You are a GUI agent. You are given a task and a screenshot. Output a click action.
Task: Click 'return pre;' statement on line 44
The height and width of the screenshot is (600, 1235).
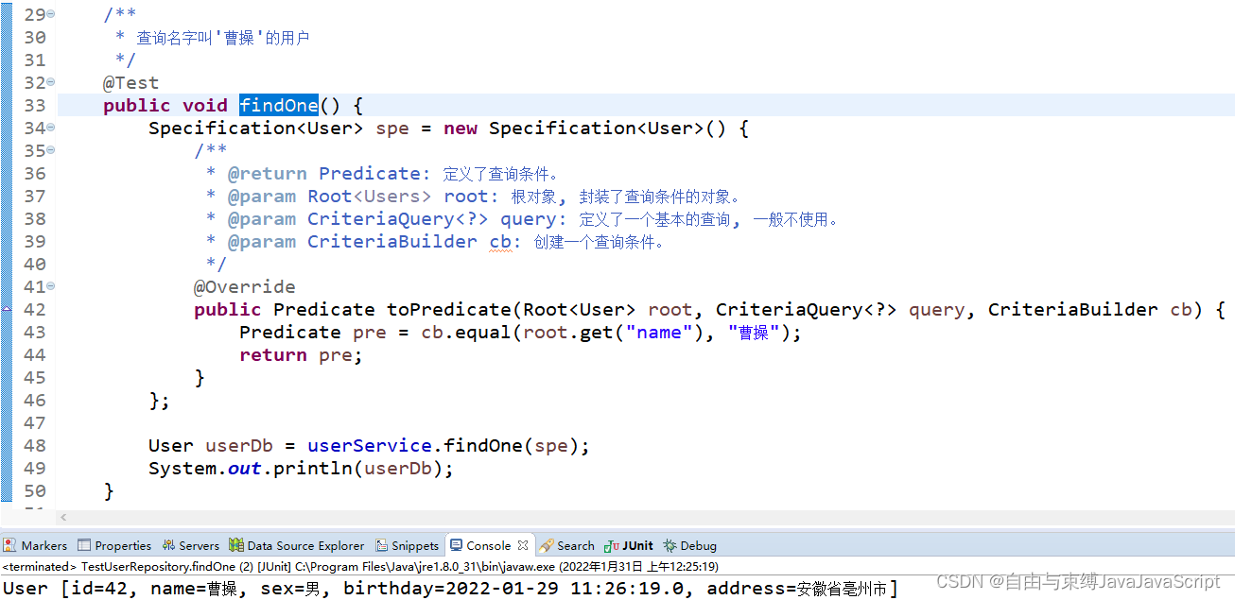coord(301,355)
